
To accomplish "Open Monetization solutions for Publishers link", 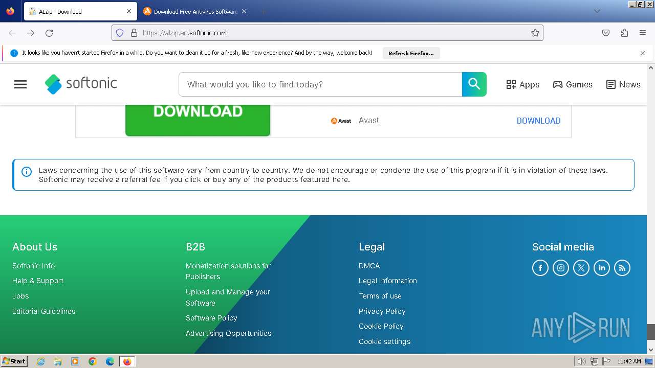I will coord(228,271).
